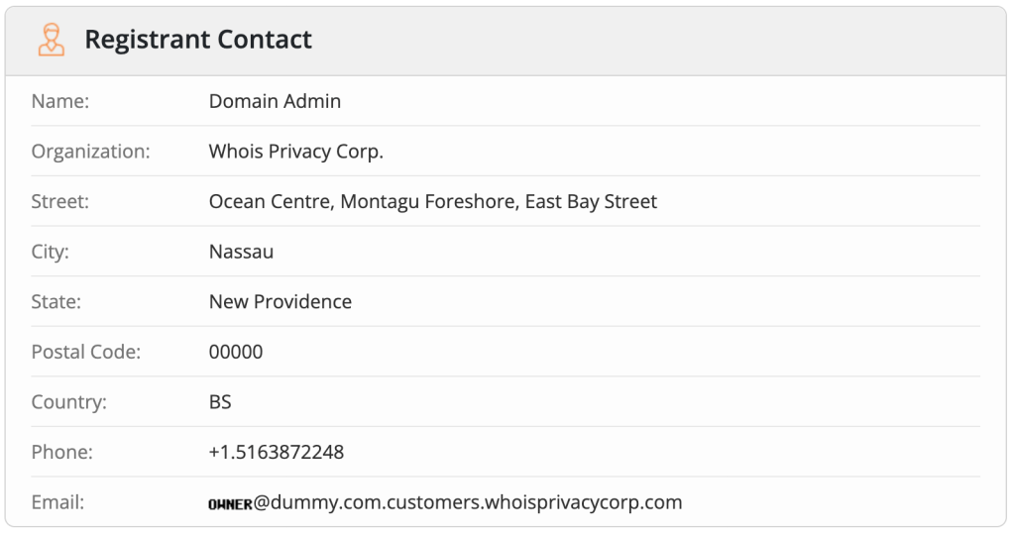Click the City field label
The width and height of the screenshot is (1014, 533).
pyautogui.click(x=51, y=252)
